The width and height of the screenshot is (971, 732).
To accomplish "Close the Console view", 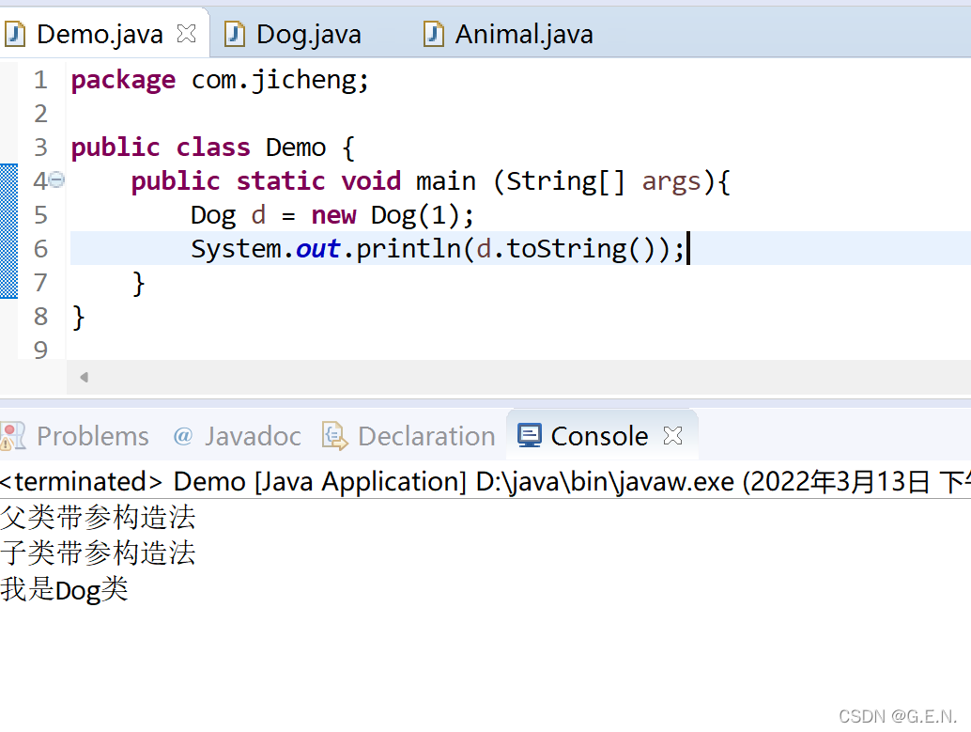I will [x=672, y=436].
